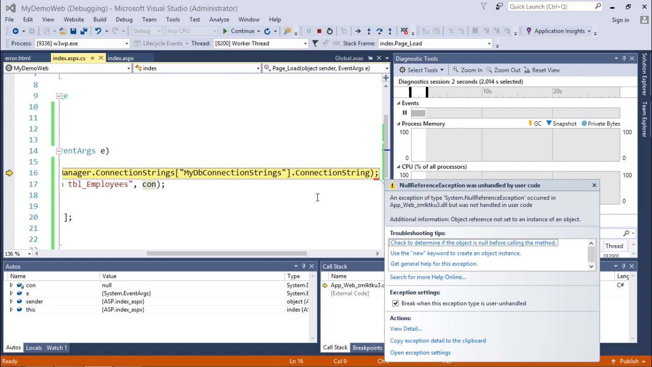652x367 pixels.
Task: Click the Step Over icon
Action: pos(379,31)
